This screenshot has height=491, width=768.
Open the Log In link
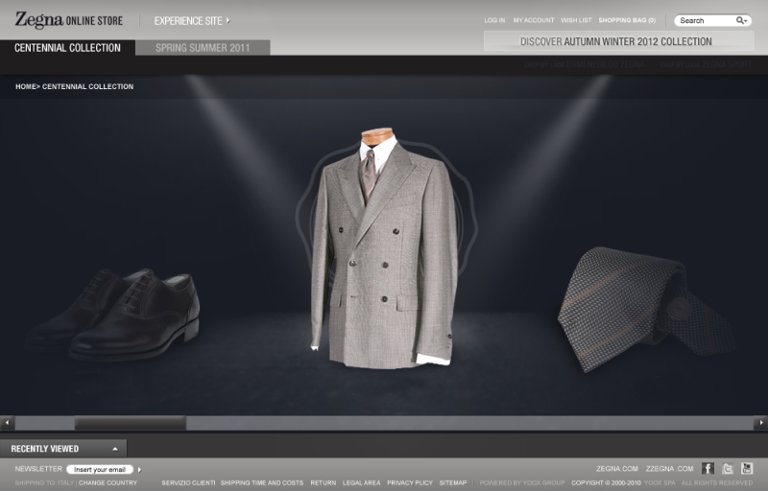(494, 20)
